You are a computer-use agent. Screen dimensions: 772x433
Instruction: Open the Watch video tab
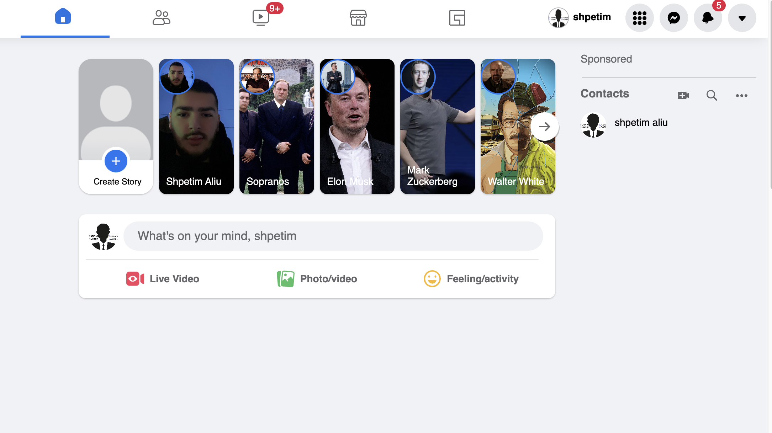pyautogui.click(x=260, y=17)
